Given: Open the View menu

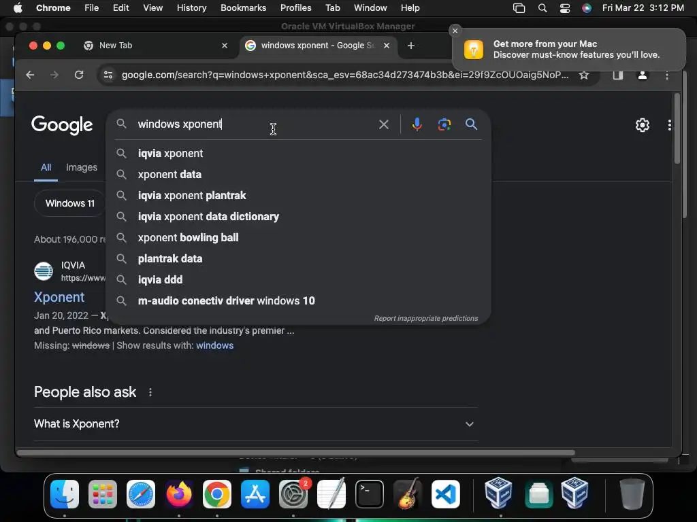Looking at the screenshot, I should [152, 8].
